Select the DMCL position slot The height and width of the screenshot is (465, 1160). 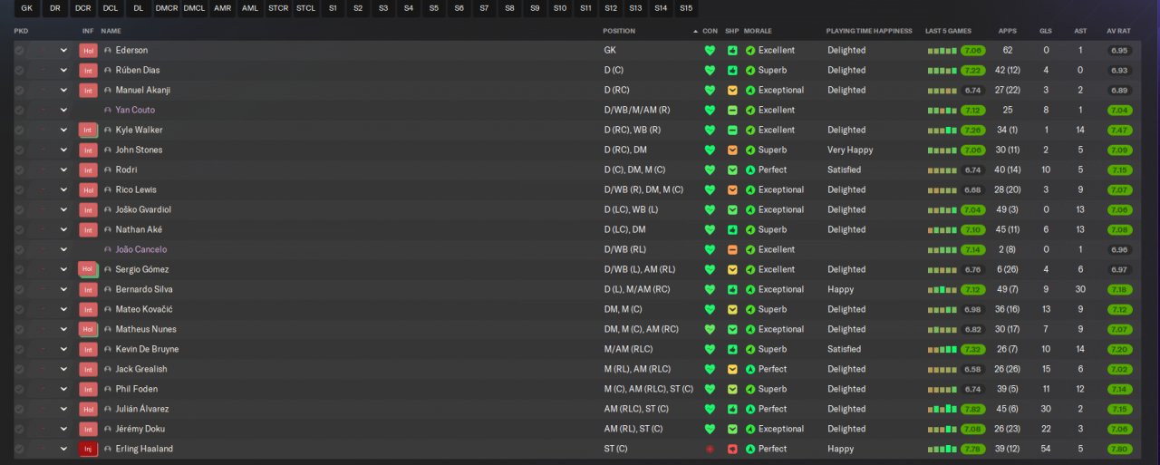pyautogui.click(x=194, y=9)
